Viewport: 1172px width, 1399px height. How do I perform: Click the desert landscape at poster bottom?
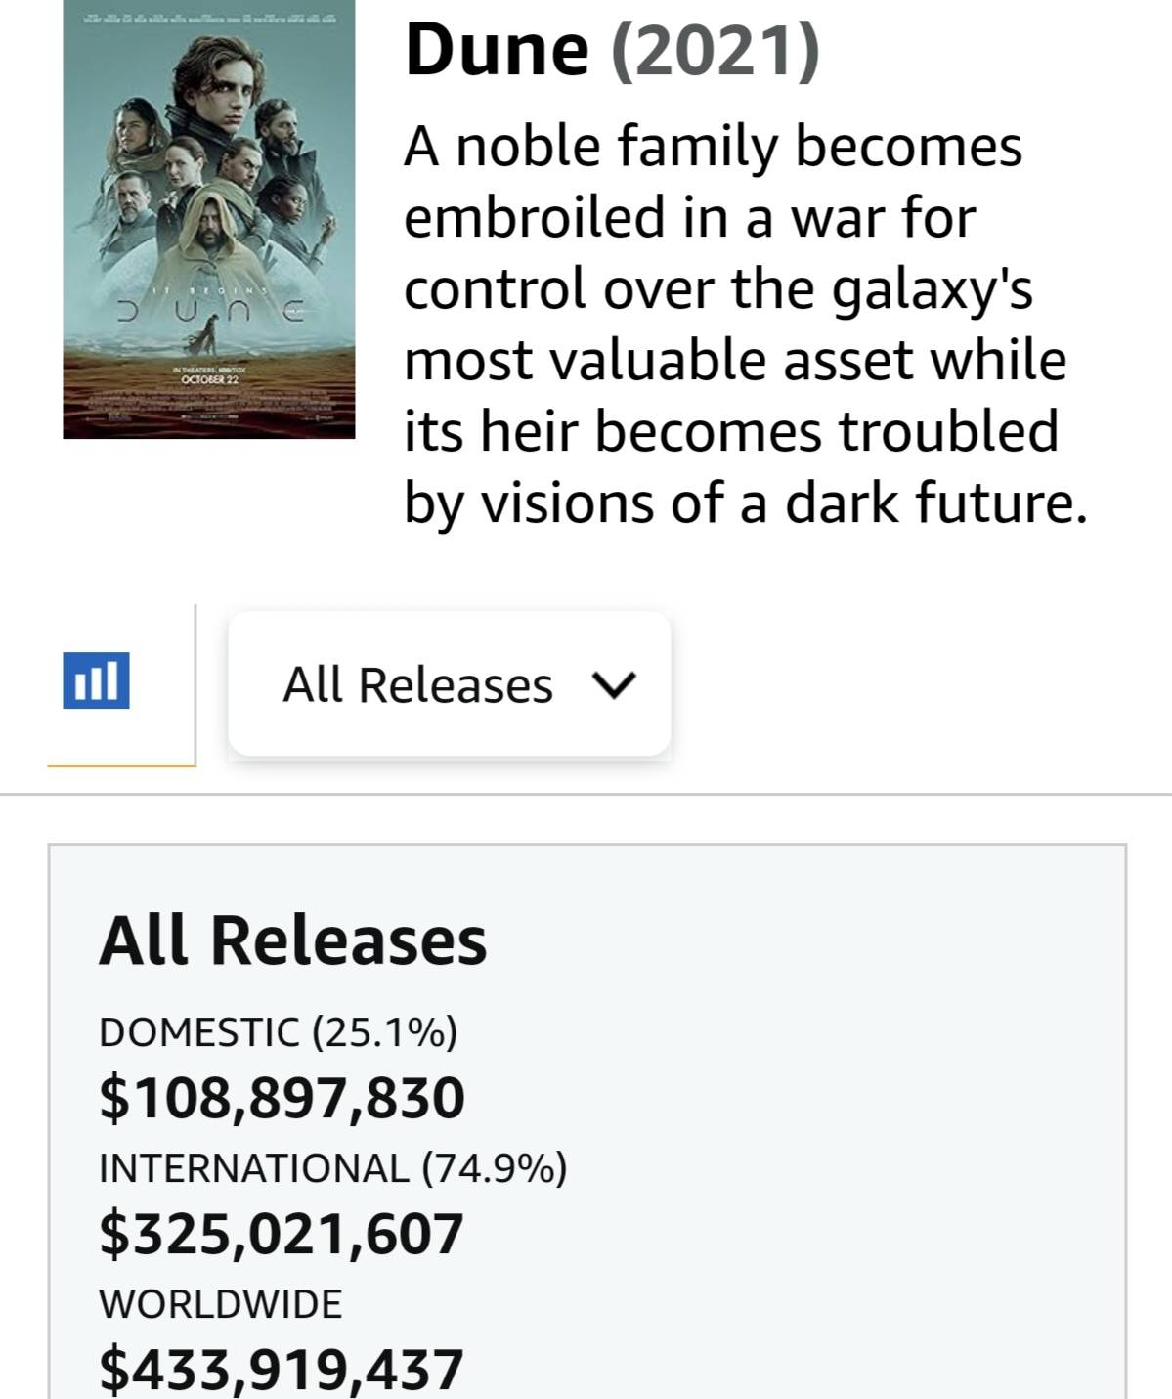(208, 411)
